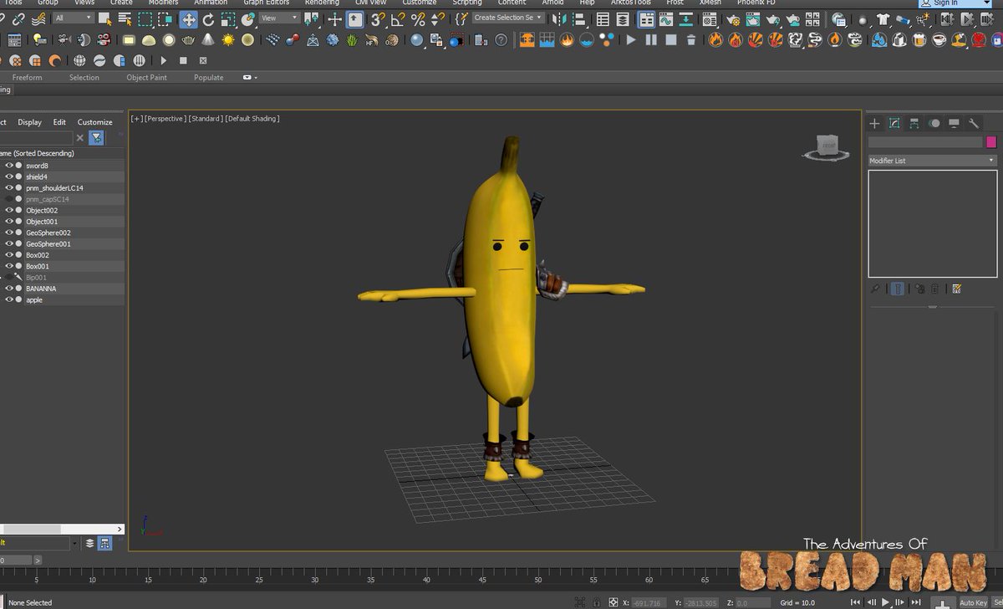Open the Curve Editor
Image resolution: width=1003 pixels, height=609 pixels.
click(x=666, y=19)
